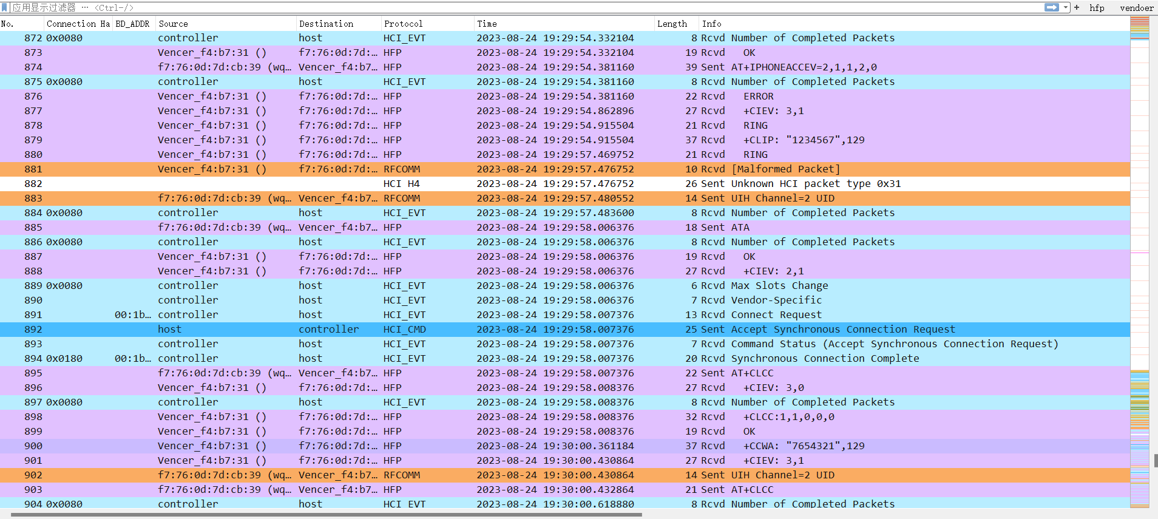Screen dimensions: 1158x519
Task: Select packet 897 row
Action: [x=564, y=402]
